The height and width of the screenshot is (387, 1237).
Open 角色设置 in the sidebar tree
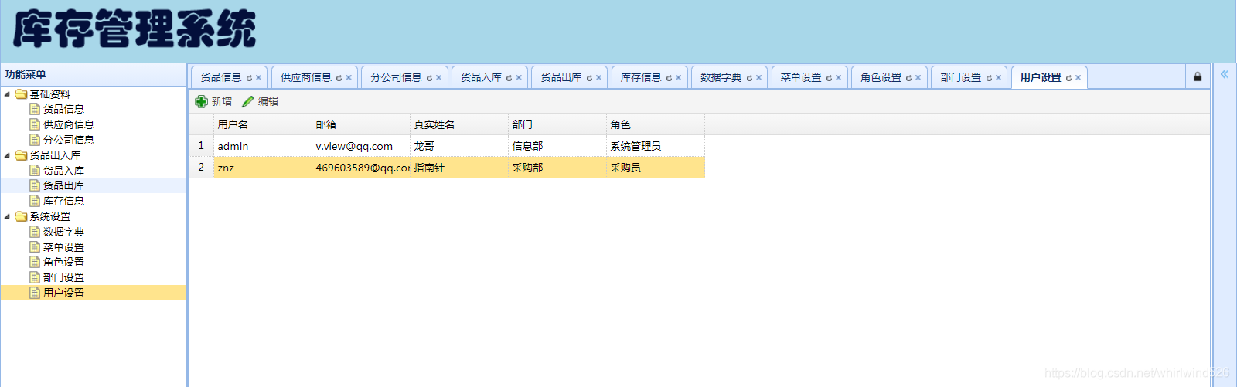(63, 262)
